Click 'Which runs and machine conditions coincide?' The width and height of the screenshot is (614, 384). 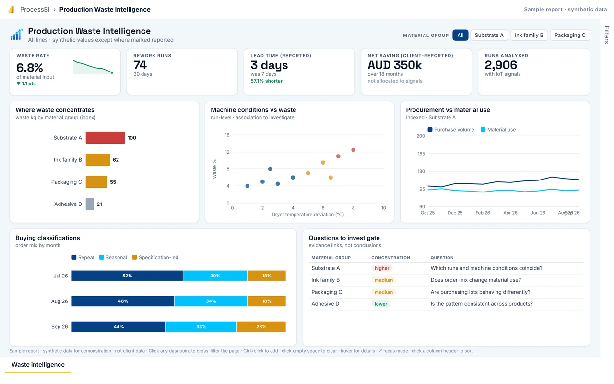(486, 268)
